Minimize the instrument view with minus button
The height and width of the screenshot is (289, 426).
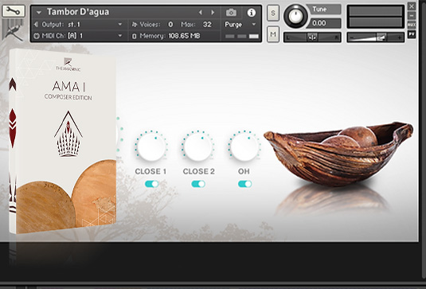coord(412,15)
